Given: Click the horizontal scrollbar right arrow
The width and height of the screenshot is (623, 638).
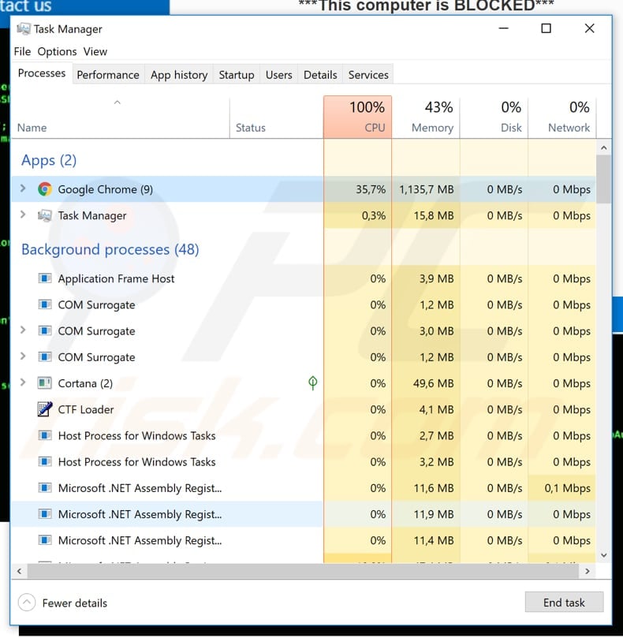Looking at the screenshot, I should point(588,571).
